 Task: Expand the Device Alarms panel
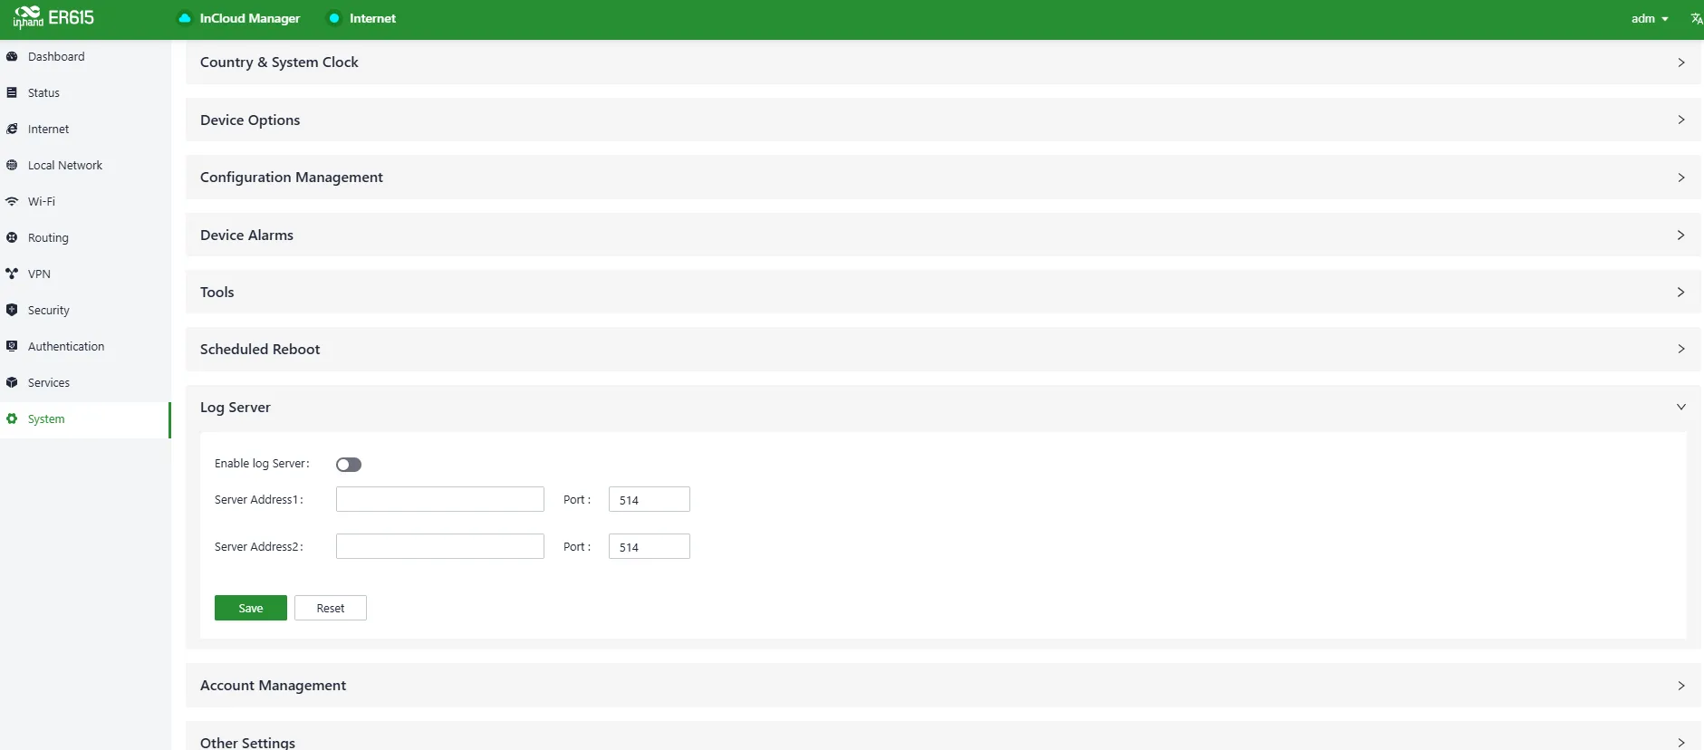point(943,235)
